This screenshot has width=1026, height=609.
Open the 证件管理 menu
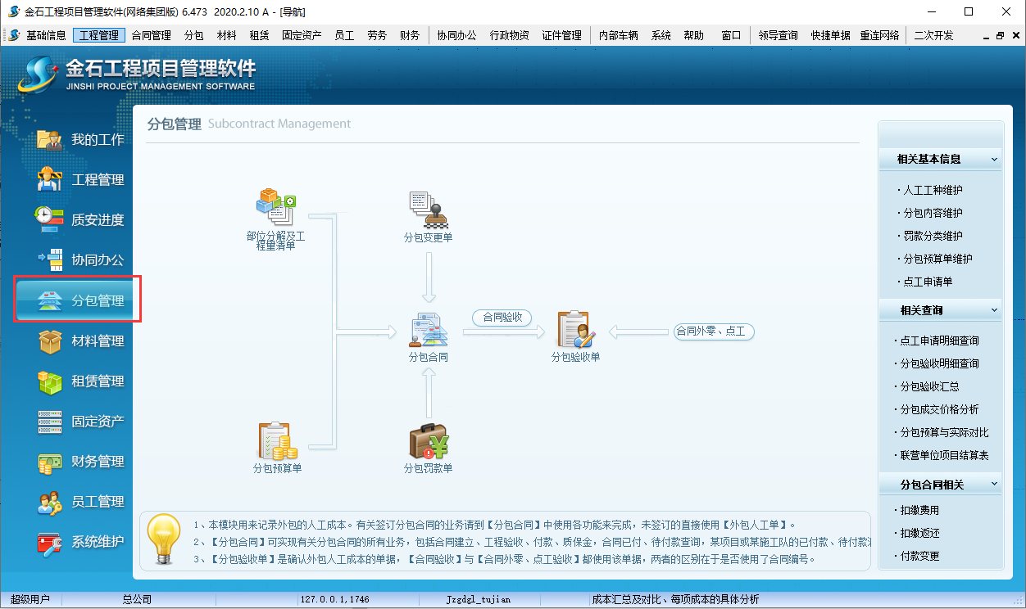(x=561, y=35)
